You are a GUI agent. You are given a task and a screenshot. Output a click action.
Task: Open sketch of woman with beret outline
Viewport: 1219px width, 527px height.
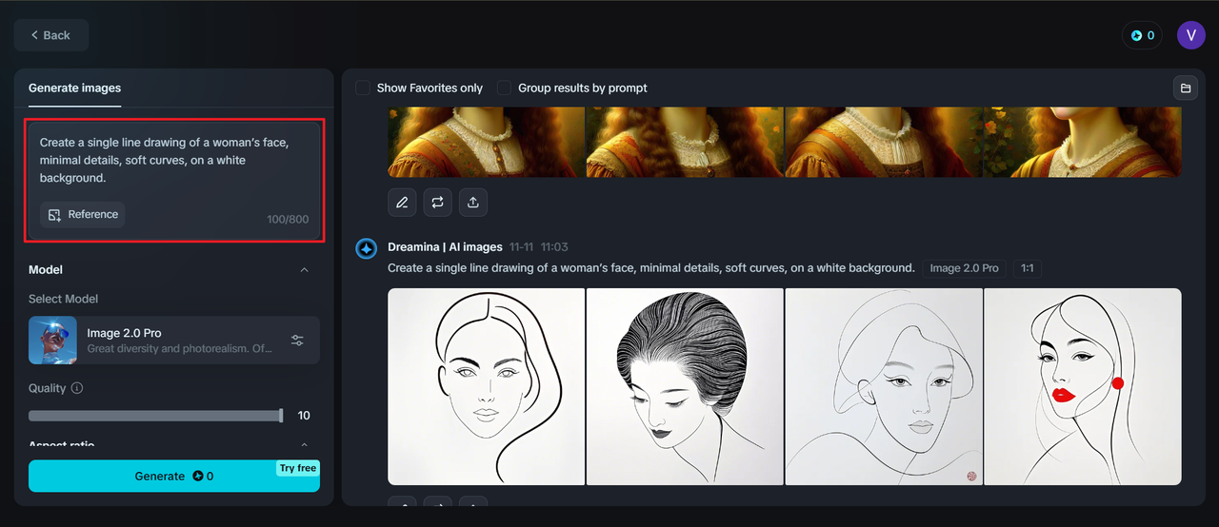click(884, 386)
